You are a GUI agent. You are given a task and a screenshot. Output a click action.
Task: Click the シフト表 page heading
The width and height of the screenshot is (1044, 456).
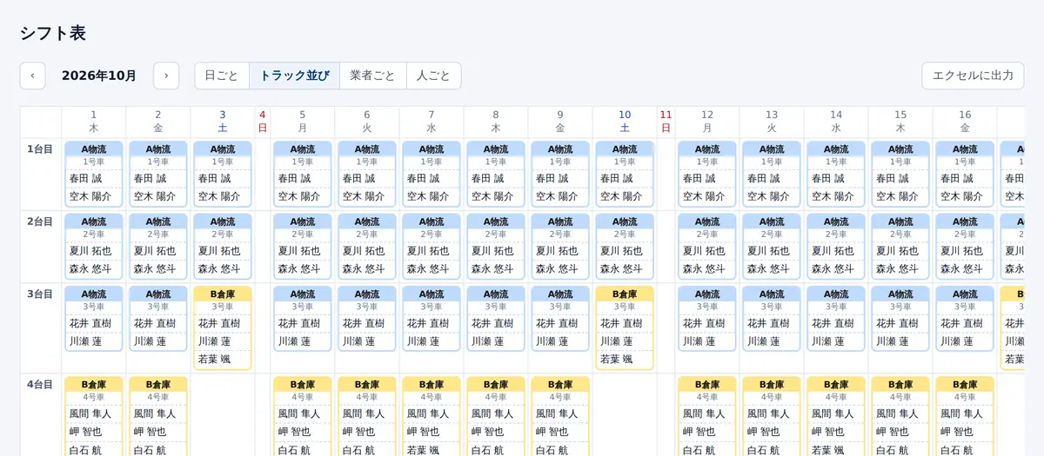[x=53, y=33]
